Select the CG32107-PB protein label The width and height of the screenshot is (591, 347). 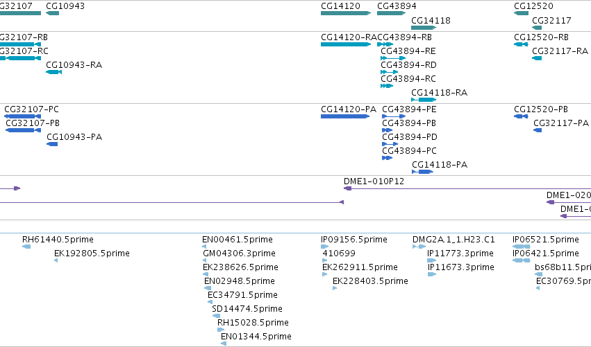[x=33, y=123]
